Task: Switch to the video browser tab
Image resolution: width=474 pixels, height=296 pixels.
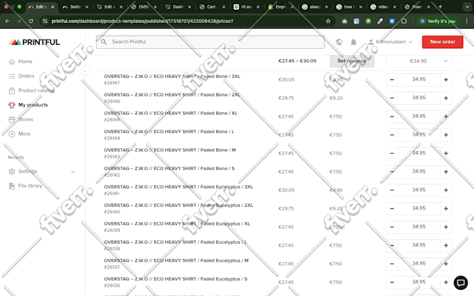Action: pyautogui.click(x=383, y=7)
